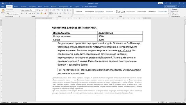The width and height of the screenshot is (186, 105).
Task: Use Format Painter (Формат по образцу)
Action: pyautogui.click(x=12, y=14)
